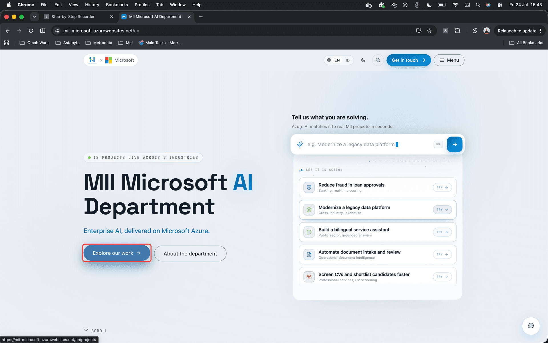Go back in Chrome
This screenshot has height=343, width=548.
point(8,31)
